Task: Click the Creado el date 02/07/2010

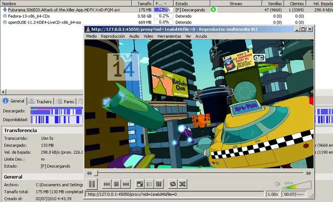Action: coord(54,199)
